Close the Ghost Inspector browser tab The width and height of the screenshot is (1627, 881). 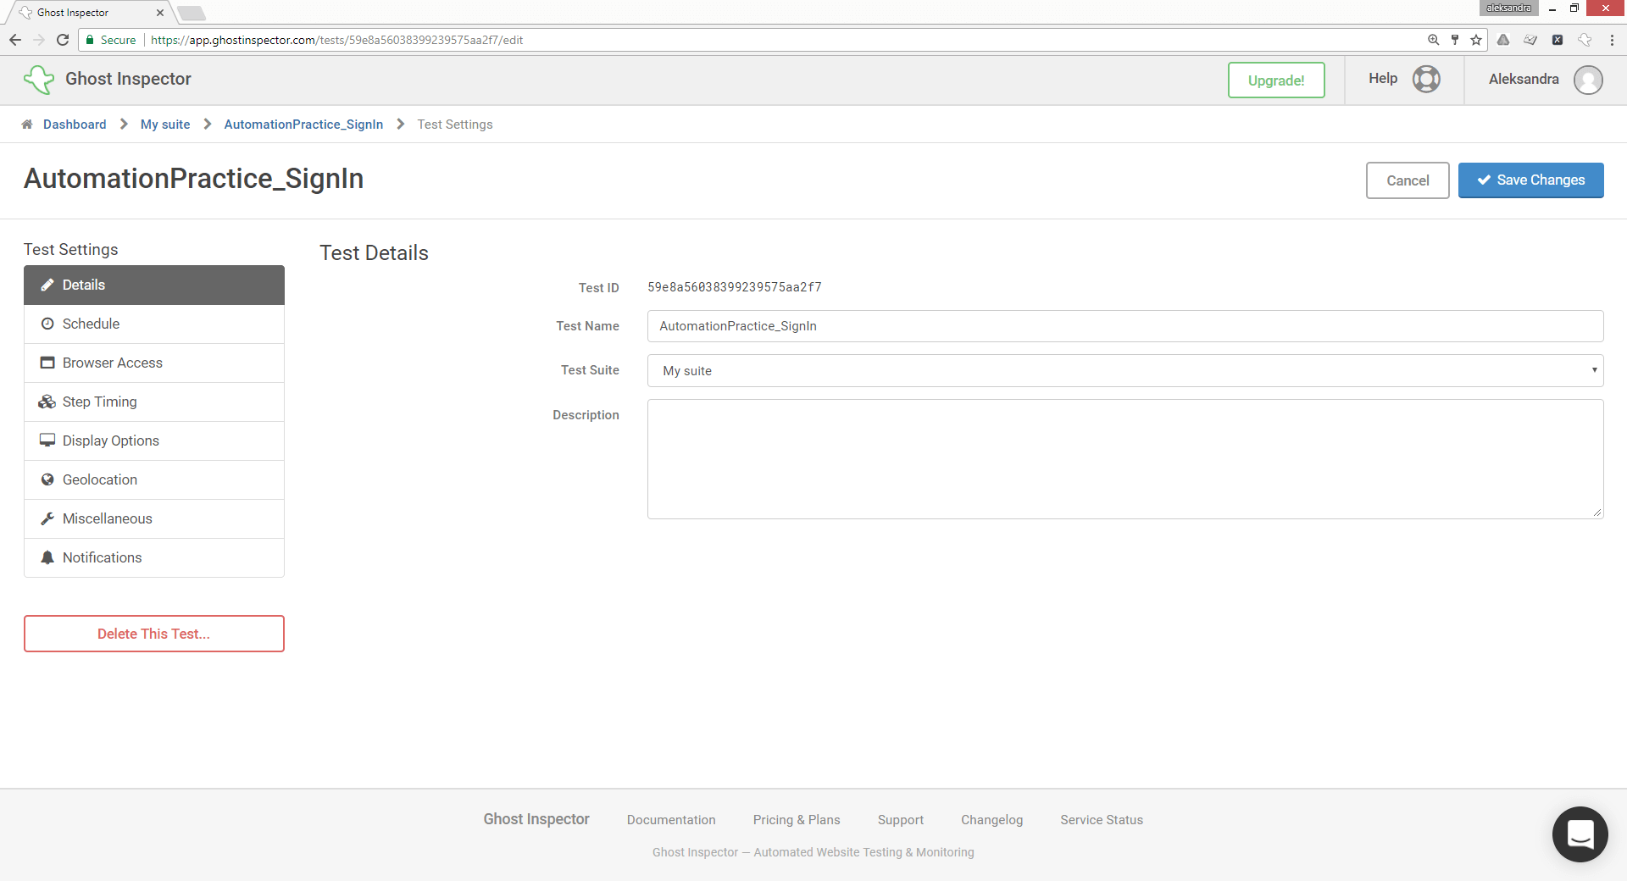click(160, 13)
